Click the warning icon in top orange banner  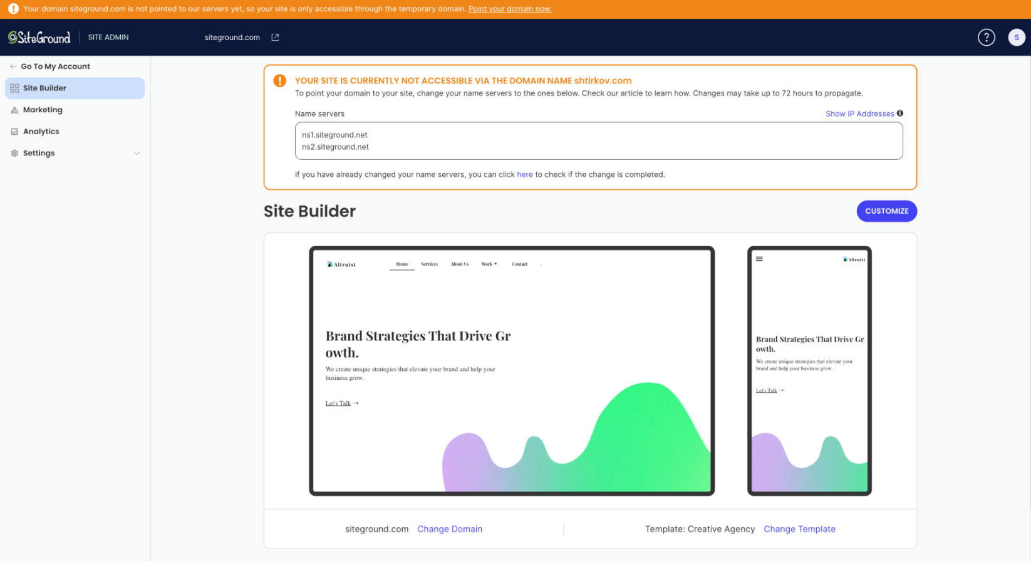[13, 9]
